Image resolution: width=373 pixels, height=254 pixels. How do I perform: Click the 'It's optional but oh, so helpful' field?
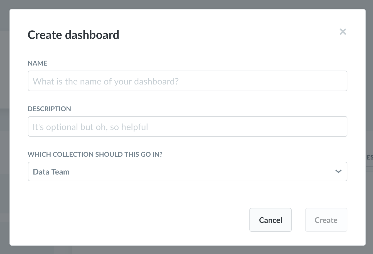pyautogui.click(x=187, y=126)
